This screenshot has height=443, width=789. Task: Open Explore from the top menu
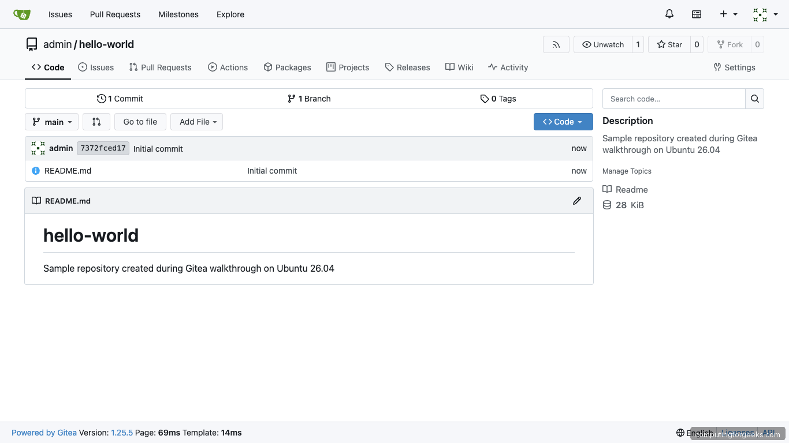(230, 14)
